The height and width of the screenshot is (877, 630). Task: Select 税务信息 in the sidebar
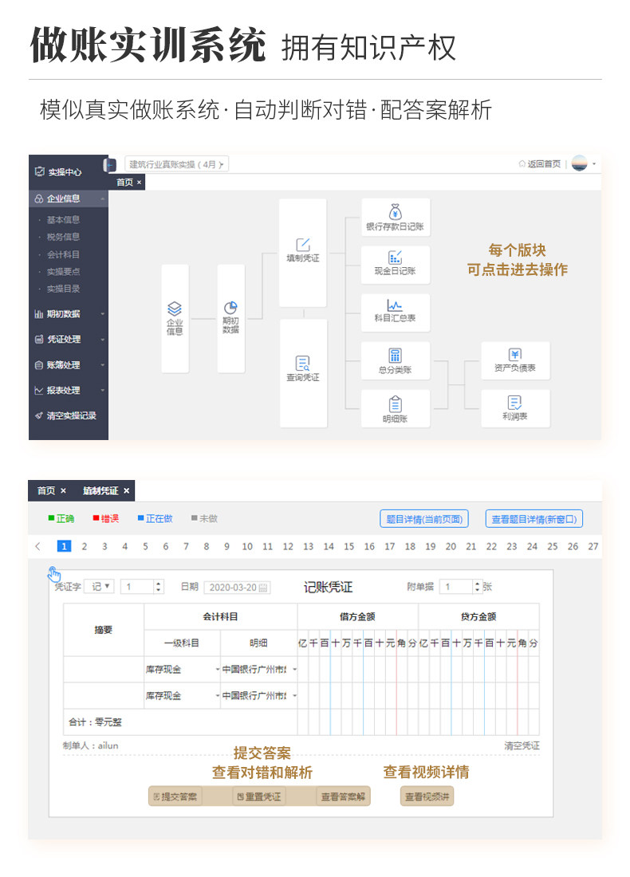click(63, 237)
